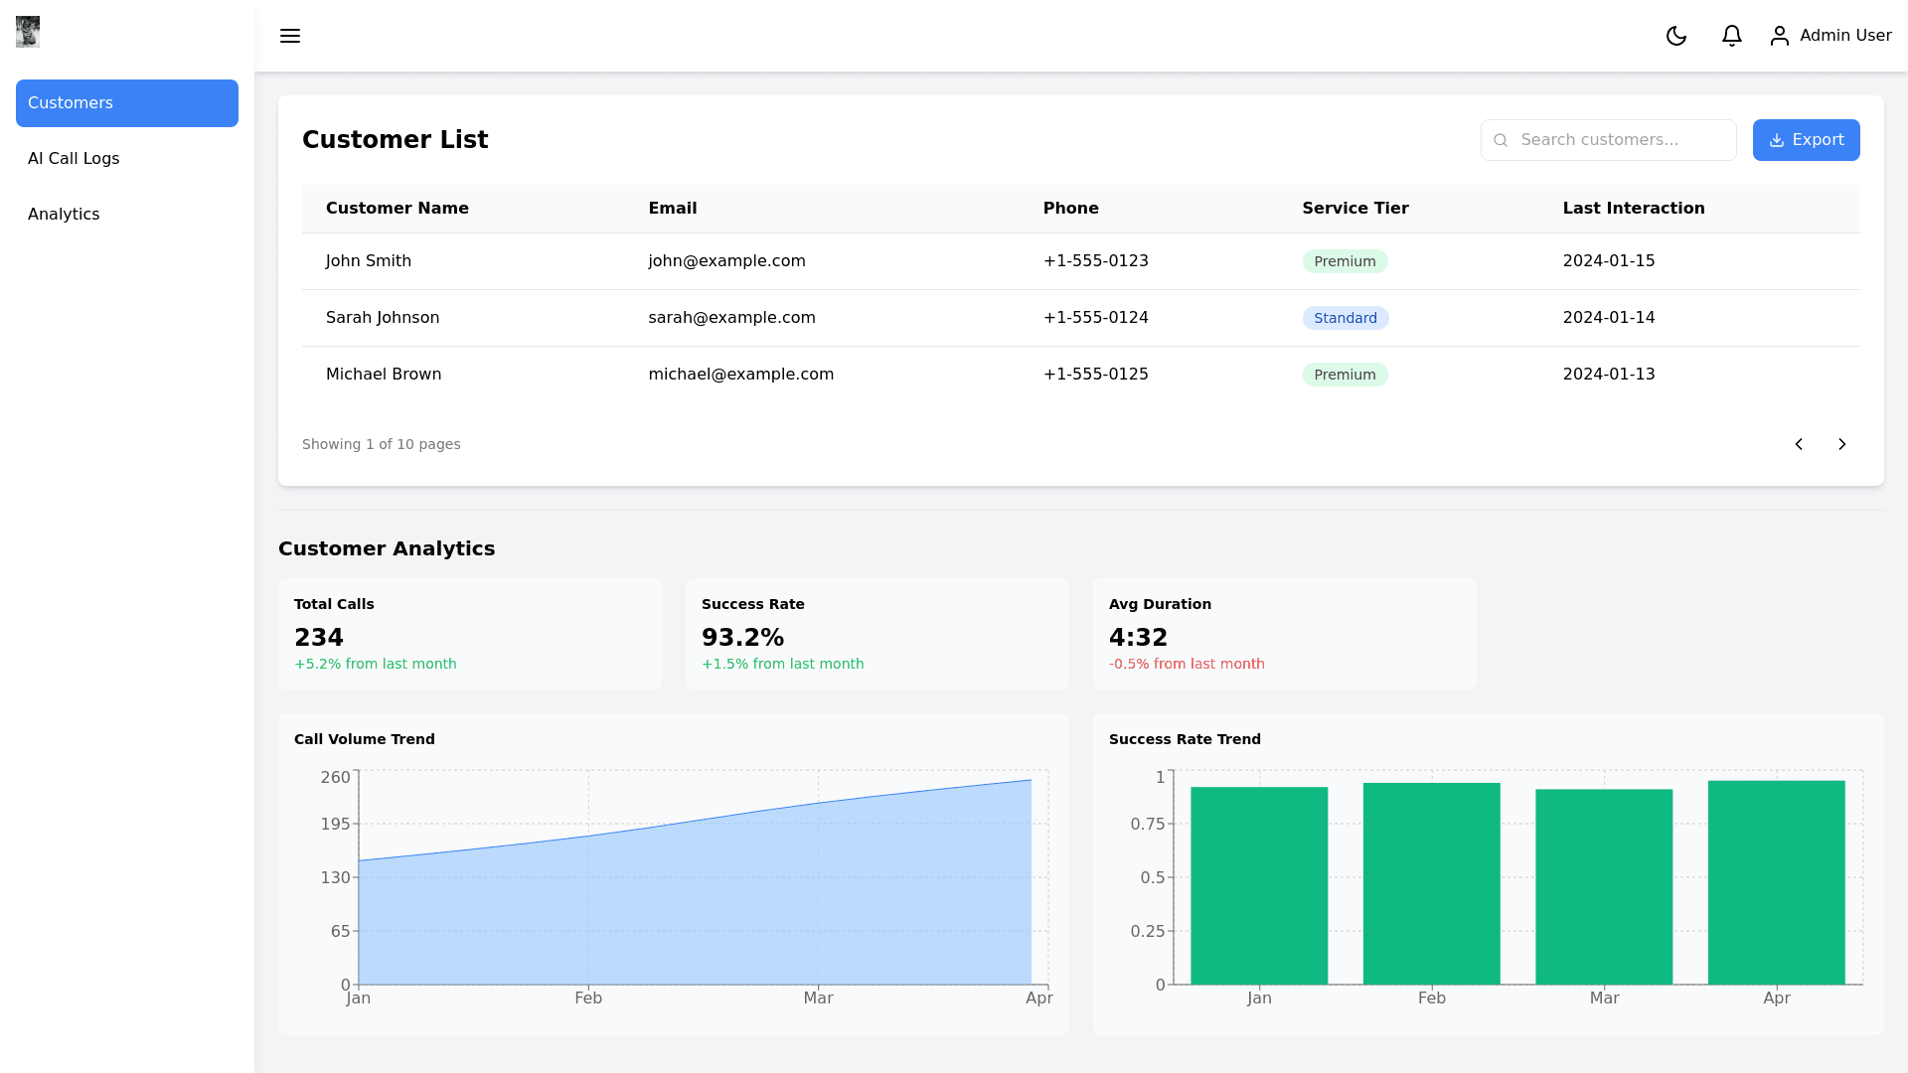This screenshot has width=1908, height=1073.
Task: Click the Premium badge for John Smith
Action: (x=1345, y=261)
